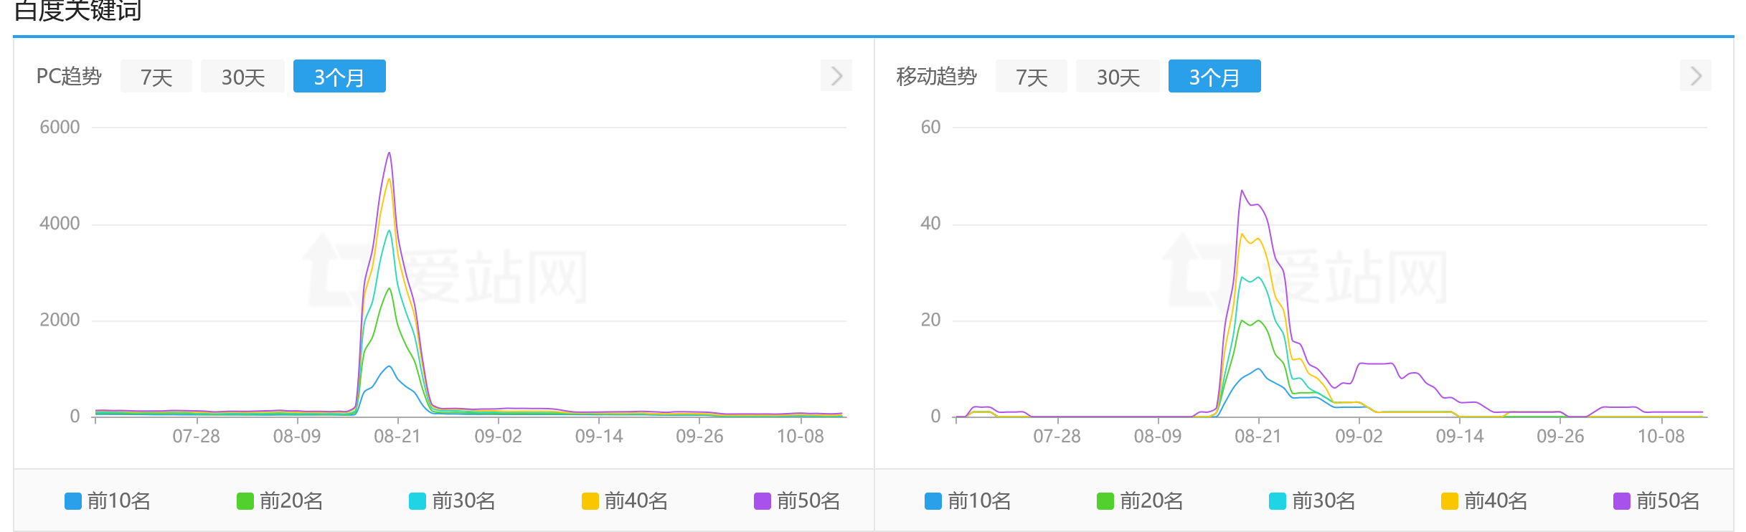The width and height of the screenshot is (1746, 532).
Task: Toggle the 前50名 series in the mobile chart legend
Action: (x=1656, y=500)
